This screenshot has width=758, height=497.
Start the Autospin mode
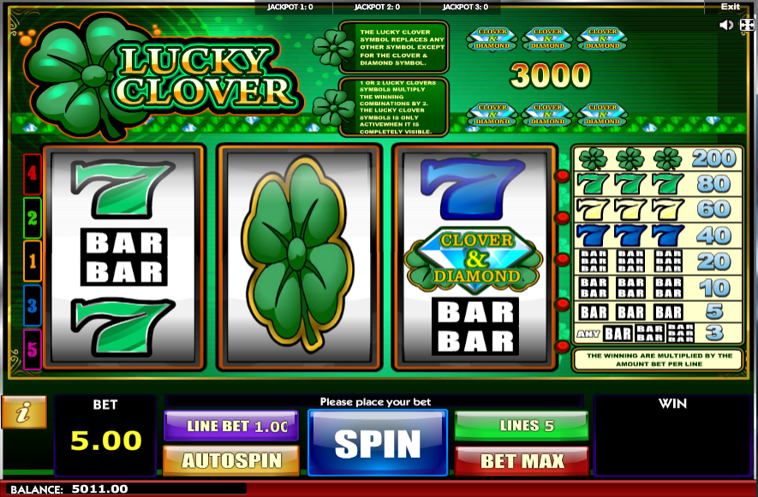tap(231, 460)
